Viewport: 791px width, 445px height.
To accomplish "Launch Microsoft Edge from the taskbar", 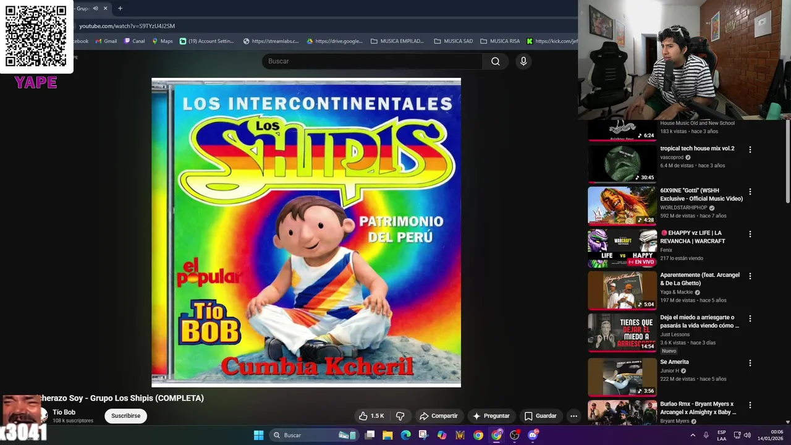I will (405, 435).
